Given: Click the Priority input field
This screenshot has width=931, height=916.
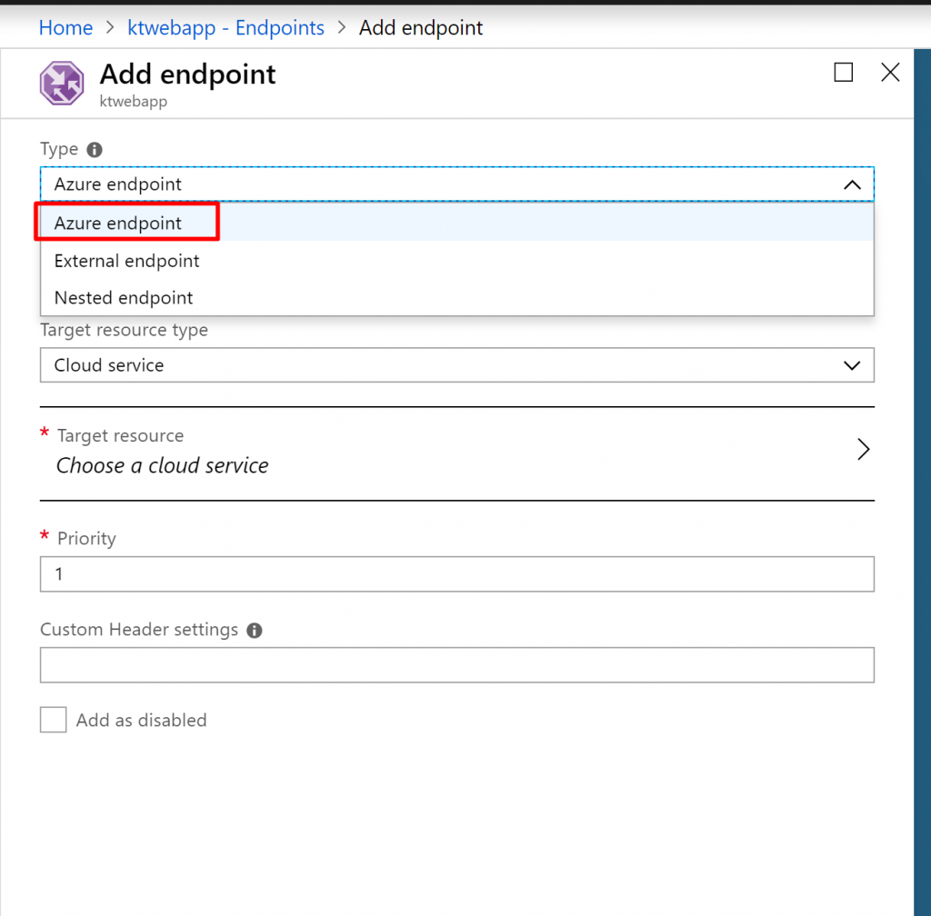Looking at the screenshot, I should click(457, 574).
